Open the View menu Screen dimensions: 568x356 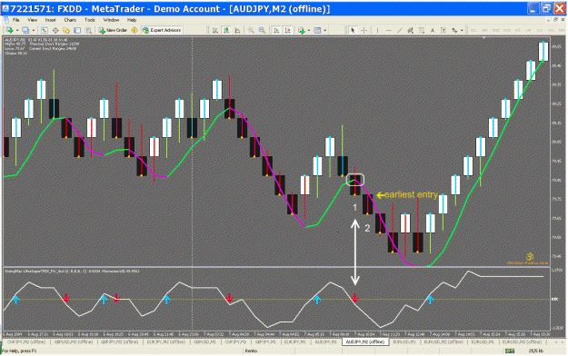(x=32, y=20)
